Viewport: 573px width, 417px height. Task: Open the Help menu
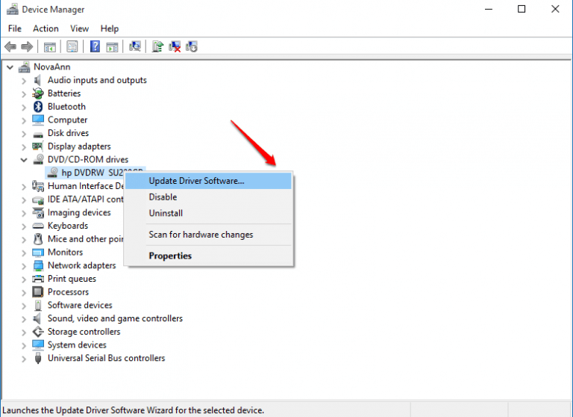click(110, 28)
